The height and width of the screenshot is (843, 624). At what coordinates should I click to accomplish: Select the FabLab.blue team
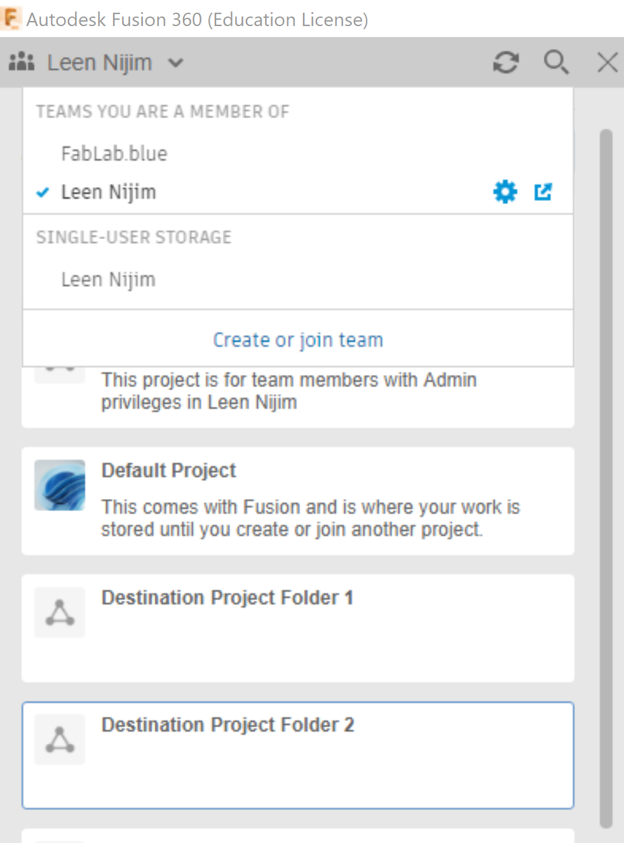[114, 153]
